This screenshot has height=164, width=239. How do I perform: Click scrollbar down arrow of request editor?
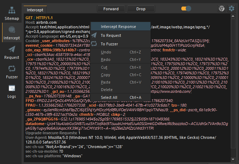233,159
